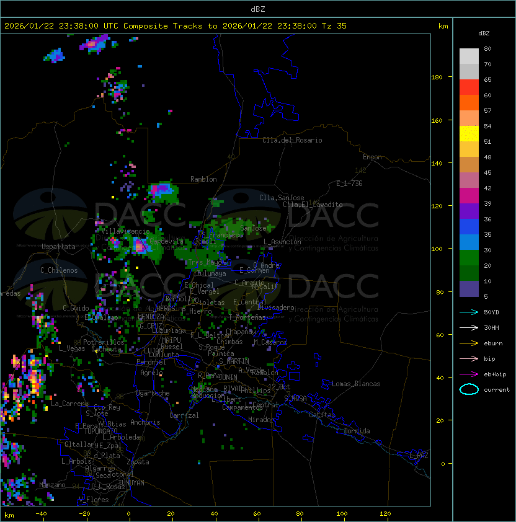Click the S_MARTIN place label
Viewport: 516px width, 522px height.
click(x=234, y=361)
